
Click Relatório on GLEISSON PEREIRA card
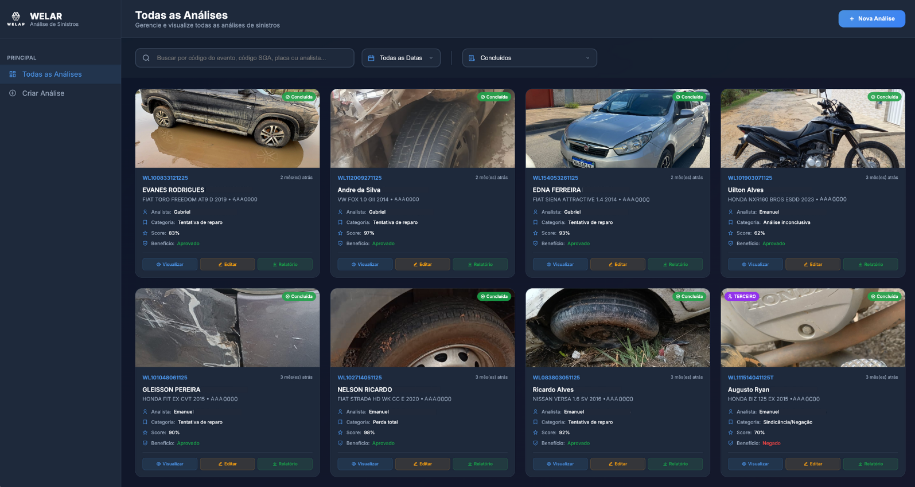tap(285, 464)
